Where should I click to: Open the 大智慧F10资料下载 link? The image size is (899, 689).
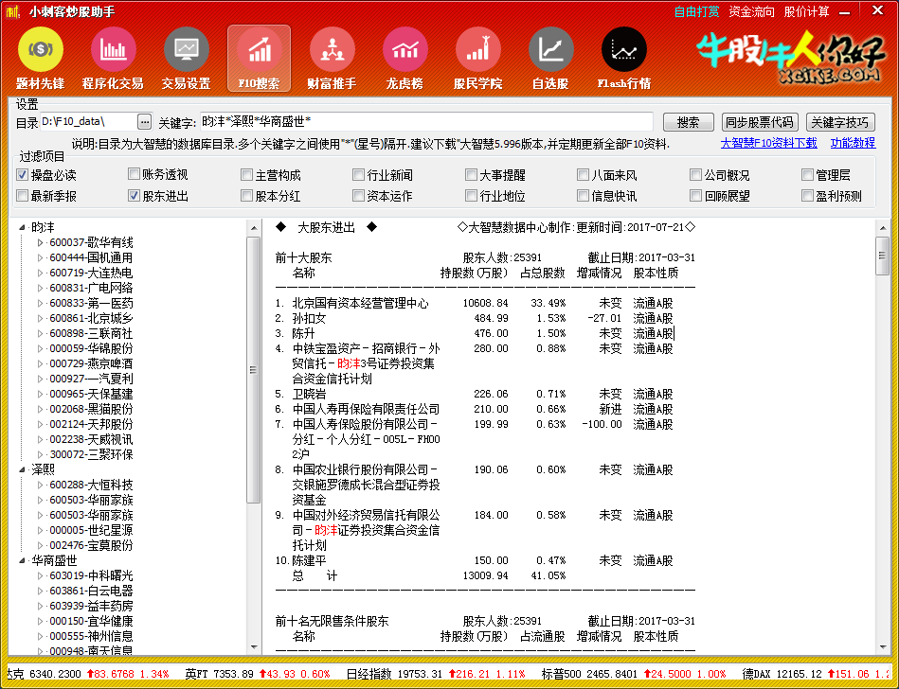click(769, 143)
